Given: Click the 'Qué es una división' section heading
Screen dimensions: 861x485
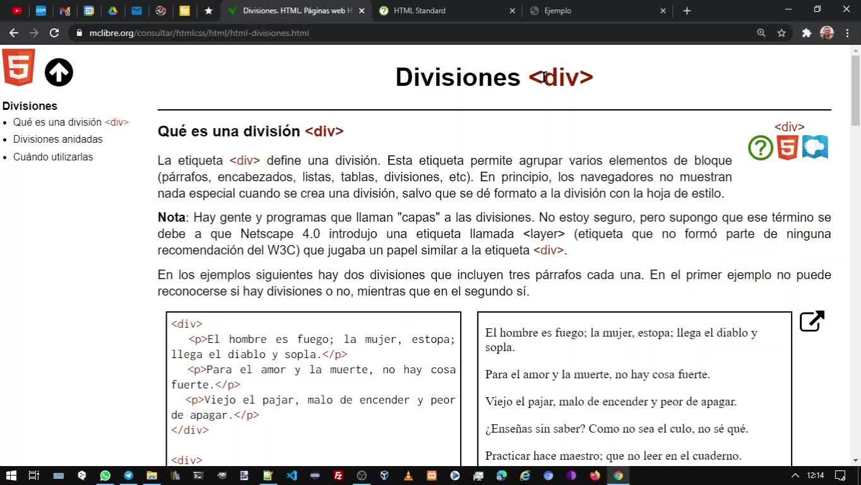Looking at the screenshot, I should pos(251,131).
